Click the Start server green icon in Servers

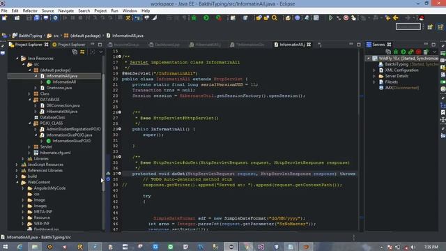[403, 52]
